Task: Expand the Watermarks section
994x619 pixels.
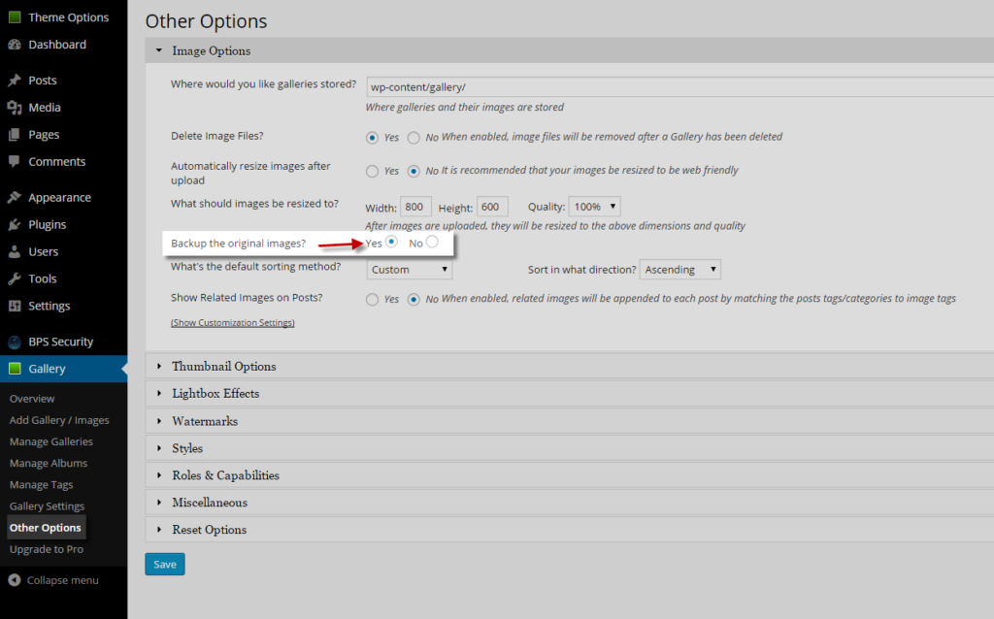Action: pyautogui.click(x=205, y=421)
